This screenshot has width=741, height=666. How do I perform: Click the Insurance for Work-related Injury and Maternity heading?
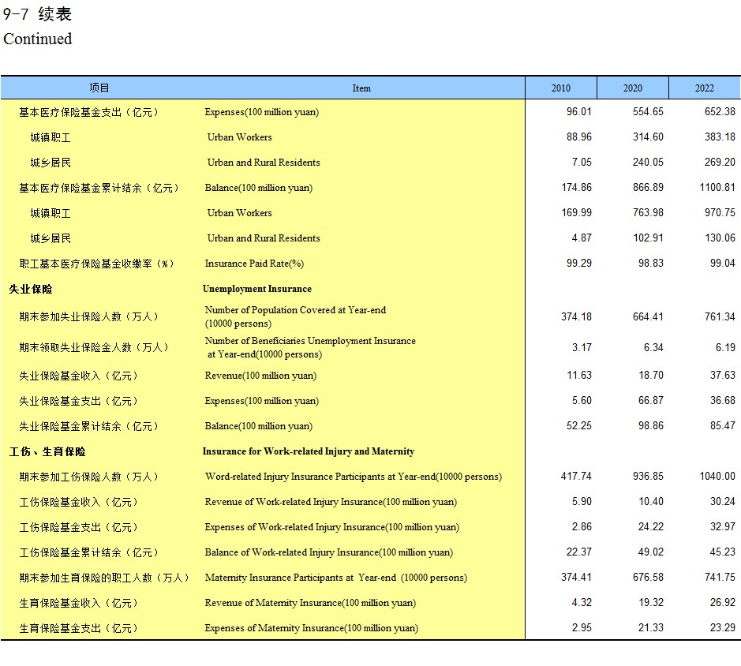click(x=309, y=451)
